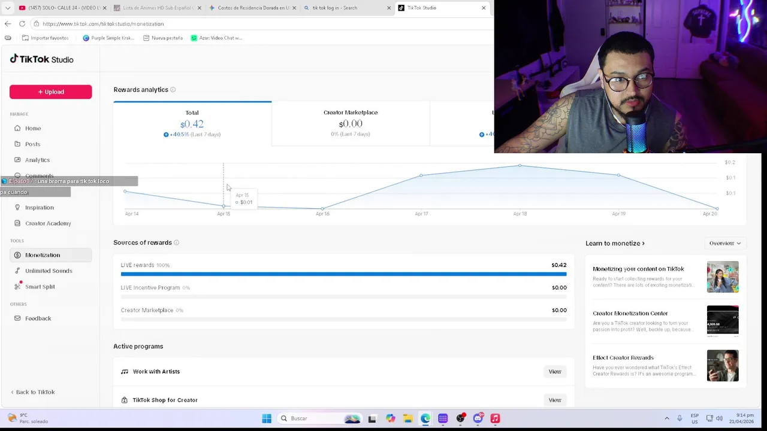The image size is (767, 431).
Task: Show hidden system tray icons
Action: pos(667,418)
